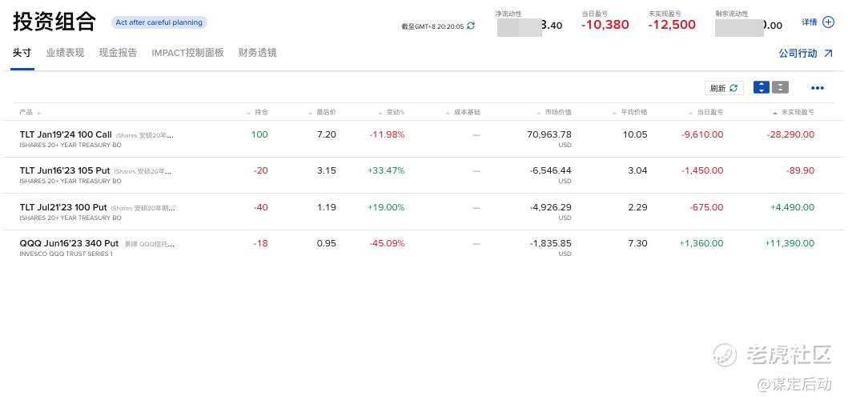Sort by 持仓 column header
Screen dimensions: 848x404
pyautogui.click(x=261, y=113)
